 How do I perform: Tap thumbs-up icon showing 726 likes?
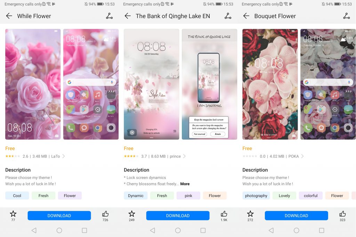coord(105,214)
